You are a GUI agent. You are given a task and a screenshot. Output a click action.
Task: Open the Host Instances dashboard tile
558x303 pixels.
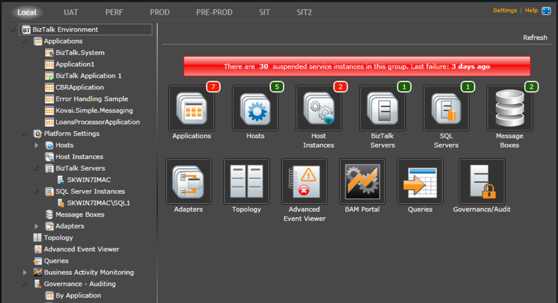[319, 108]
